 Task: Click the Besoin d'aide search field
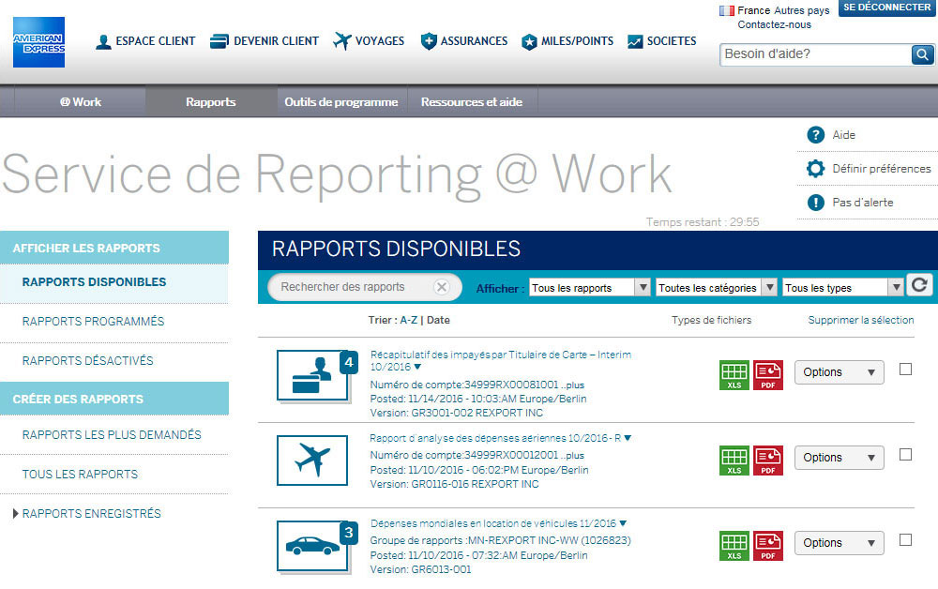pyautogui.click(x=815, y=54)
